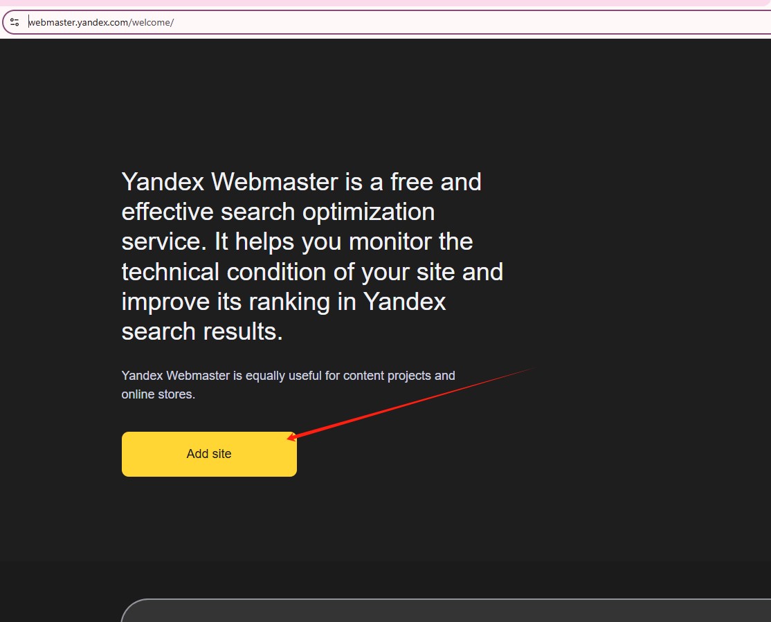The image size is (771, 622).
Task: Click the line 'service. It helps you monitor the'
Action: click(297, 242)
